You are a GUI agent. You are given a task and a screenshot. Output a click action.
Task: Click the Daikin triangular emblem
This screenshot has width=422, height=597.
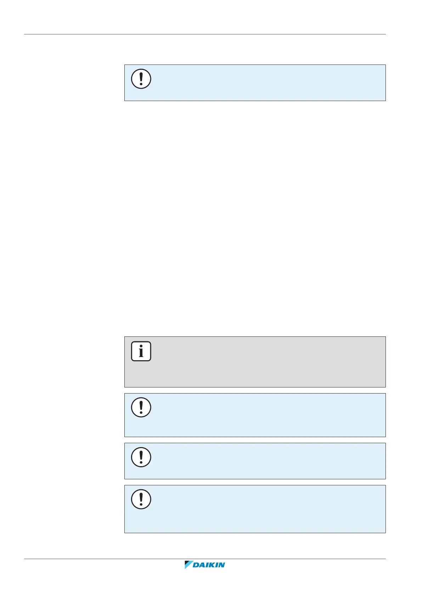(x=189, y=565)
